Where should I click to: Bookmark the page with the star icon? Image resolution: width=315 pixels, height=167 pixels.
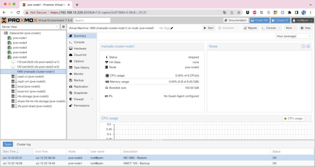pyautogui.click(x=239, y=12)
